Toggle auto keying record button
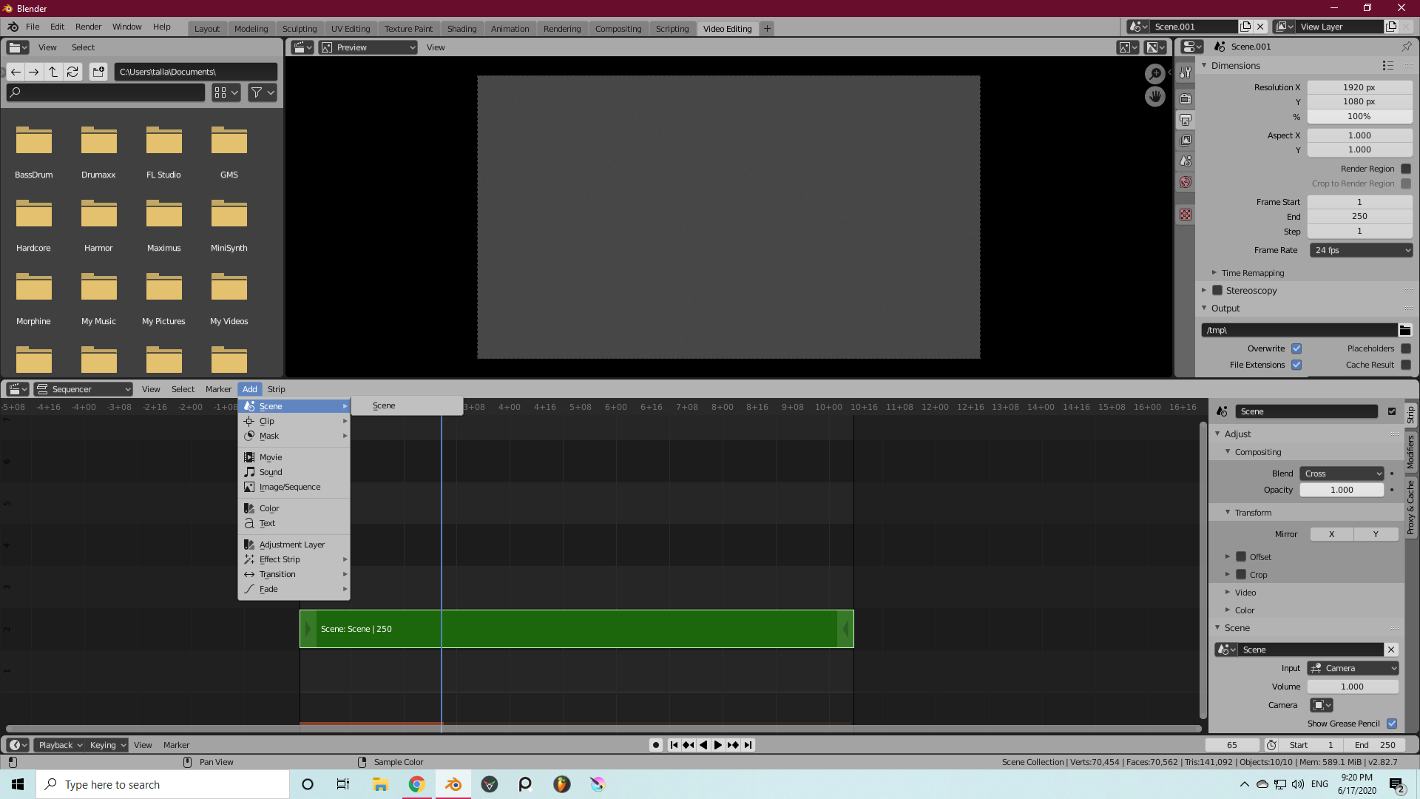The image size is (1420, 799). pos(656,745)
